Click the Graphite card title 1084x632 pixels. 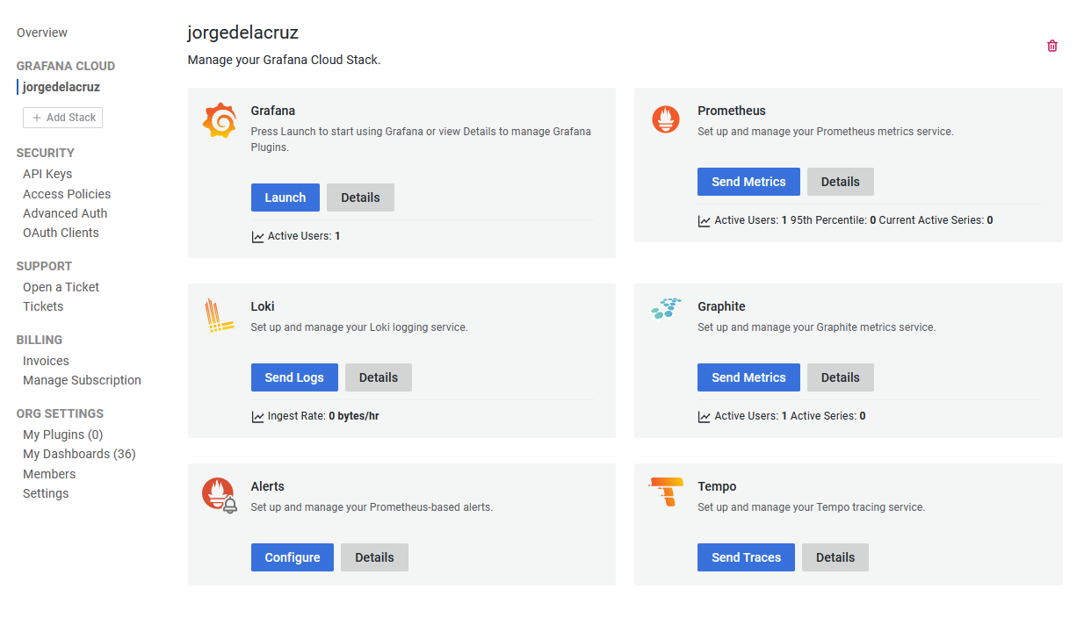[721, 306]
